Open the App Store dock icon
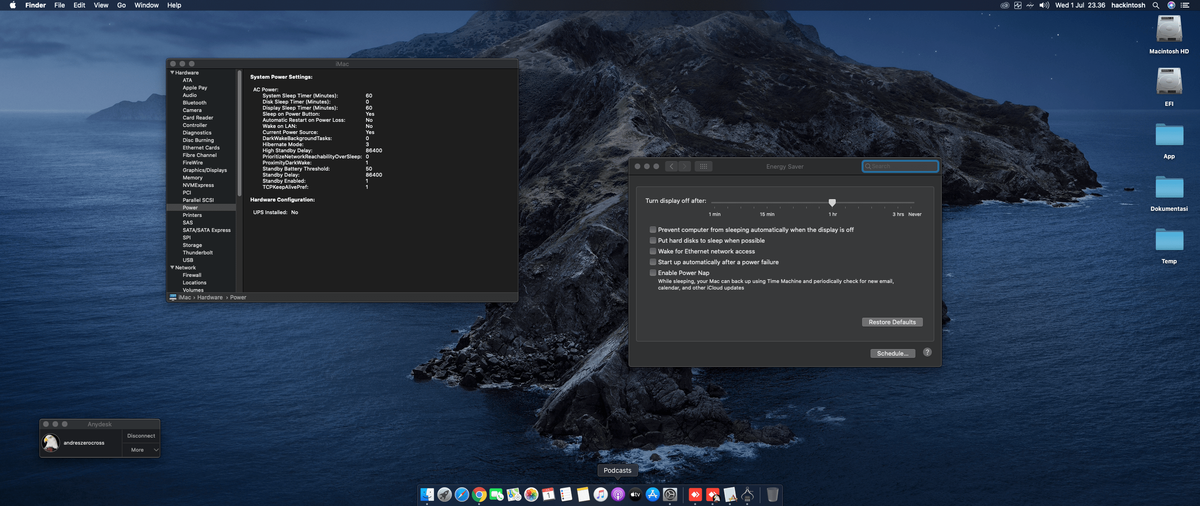 point(652,495)
